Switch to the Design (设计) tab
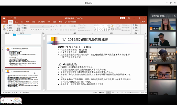Screen dimensions: 177x105 pyautogui.click(x=22, y=22)
